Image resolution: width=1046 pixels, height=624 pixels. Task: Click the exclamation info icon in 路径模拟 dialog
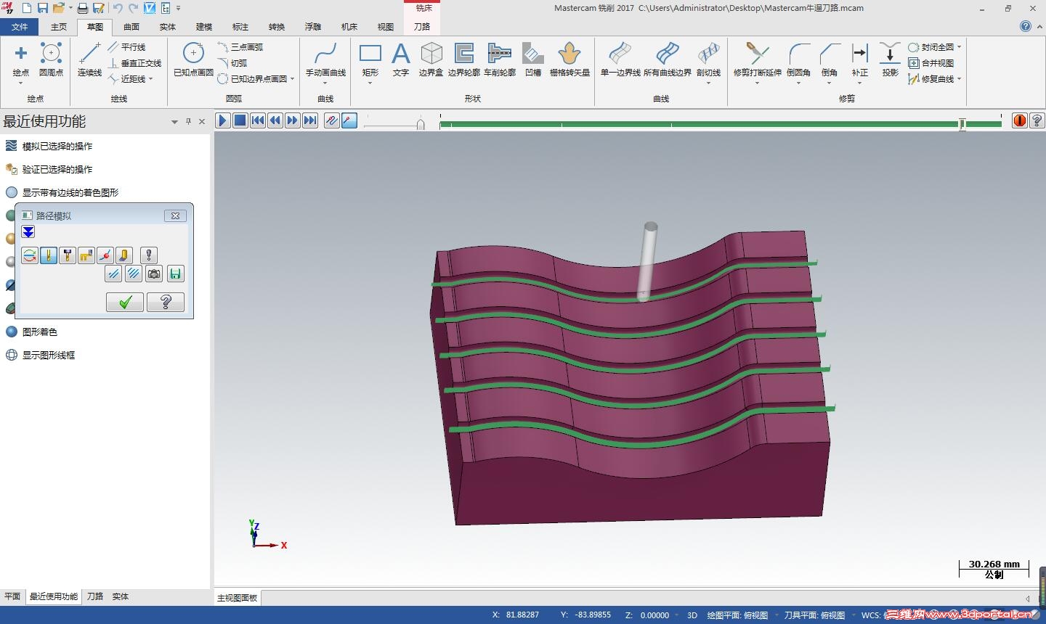click(x=149, y=255)
